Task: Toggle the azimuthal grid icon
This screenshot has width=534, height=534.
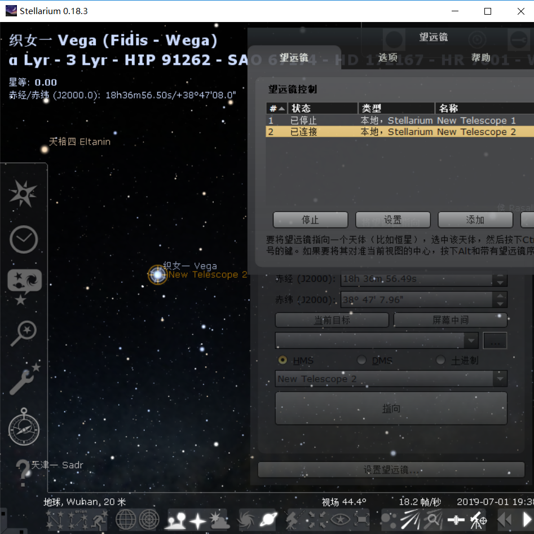Action: pyautogui.click(x=149, y=520)
